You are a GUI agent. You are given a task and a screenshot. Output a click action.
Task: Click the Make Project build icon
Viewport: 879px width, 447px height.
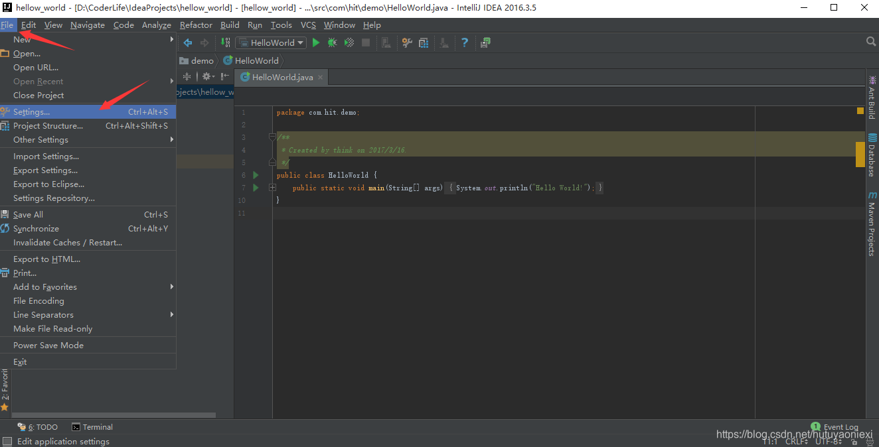coord(225,42)
